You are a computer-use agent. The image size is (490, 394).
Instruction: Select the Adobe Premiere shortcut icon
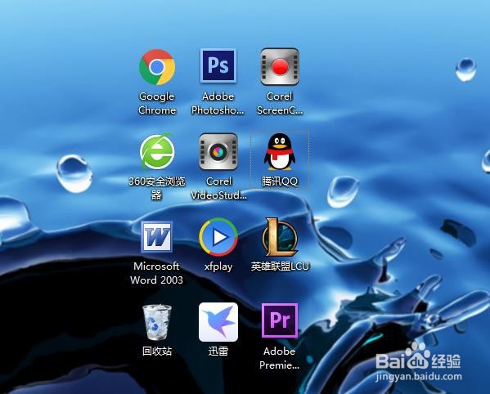(280, 320)
